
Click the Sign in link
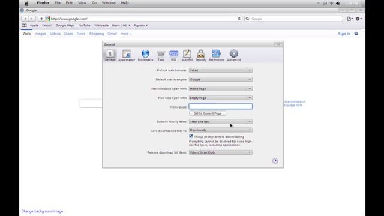344,34
